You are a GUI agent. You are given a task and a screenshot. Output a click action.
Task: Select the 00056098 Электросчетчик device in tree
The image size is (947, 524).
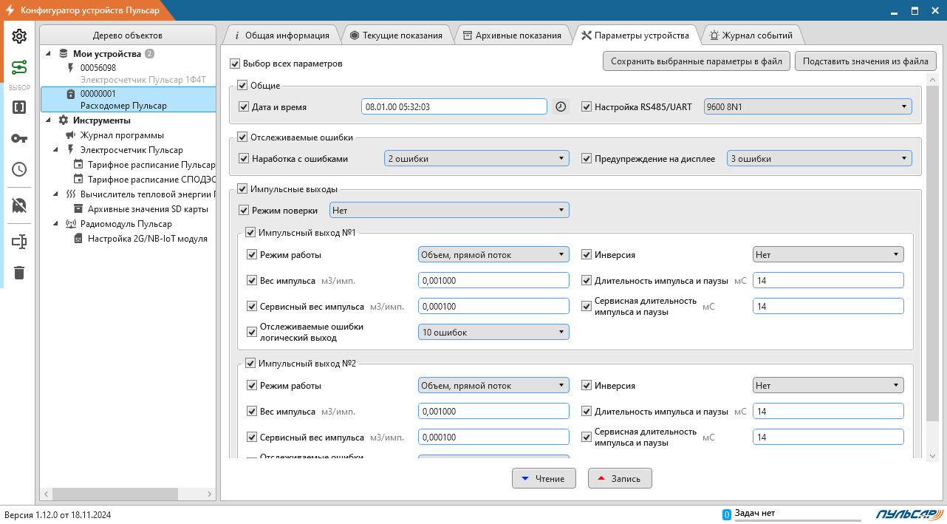128,74
